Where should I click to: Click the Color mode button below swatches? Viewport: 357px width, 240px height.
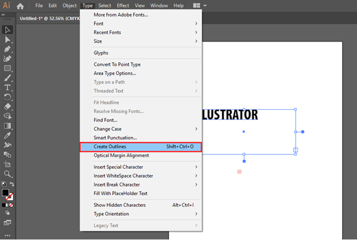click(4, 205)
